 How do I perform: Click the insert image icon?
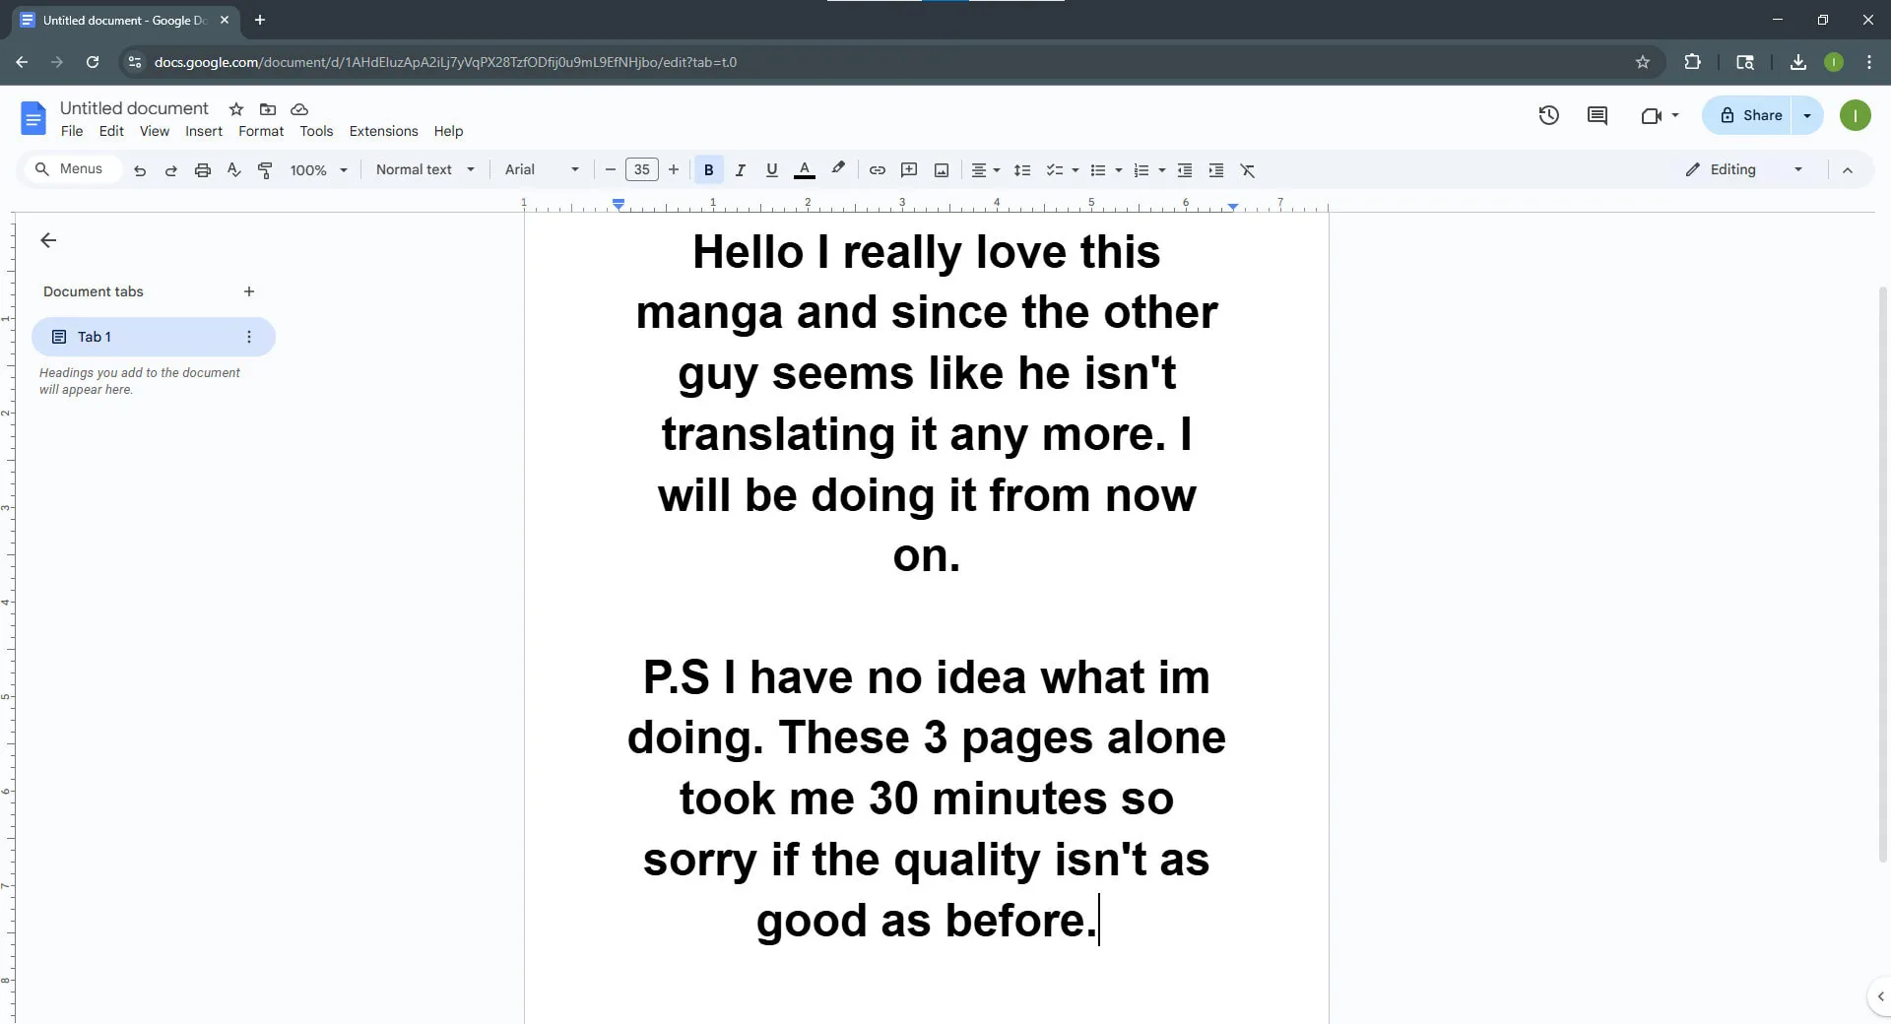(942, 169)
